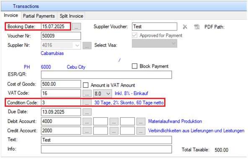The height and width of the screenshot is (159, 248).
Task: Click the Debit Account field 4000
Action: 61,121
